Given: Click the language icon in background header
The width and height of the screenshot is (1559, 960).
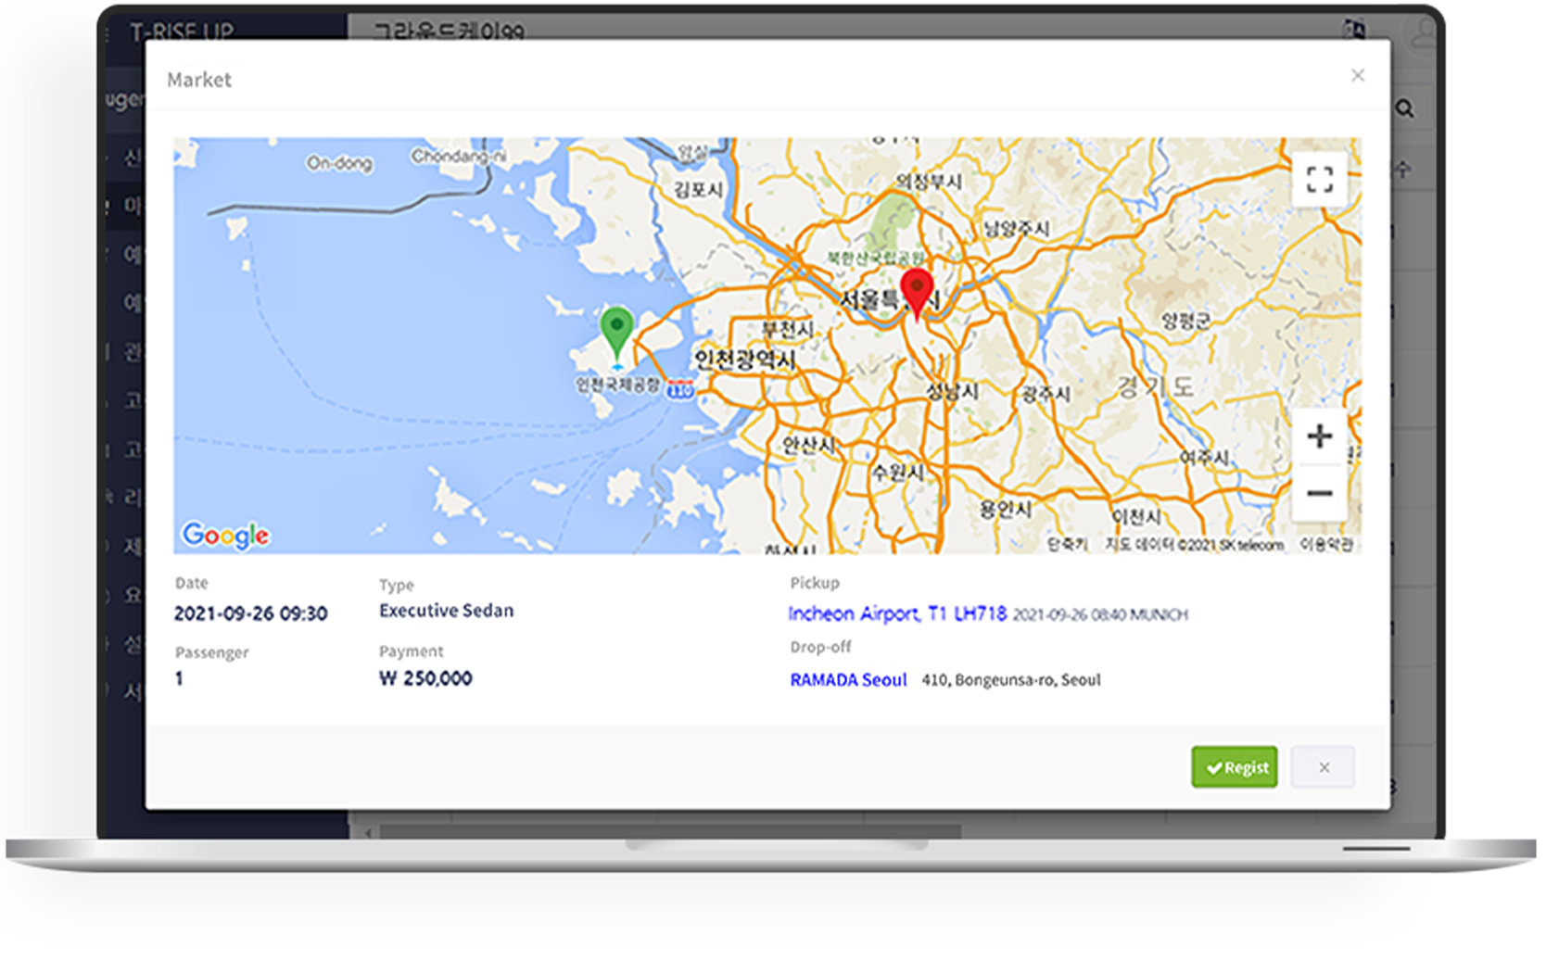Looking at the screenshot, I should point(1354,29).
